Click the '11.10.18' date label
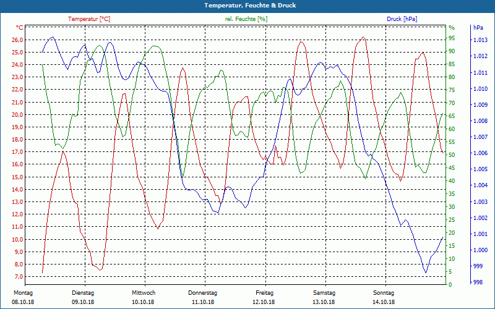Screen dimensions: 495x309 (203, 302)
